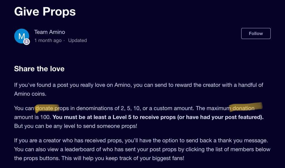Click the Follow button
285x168 pixels.
click(256, 34)
